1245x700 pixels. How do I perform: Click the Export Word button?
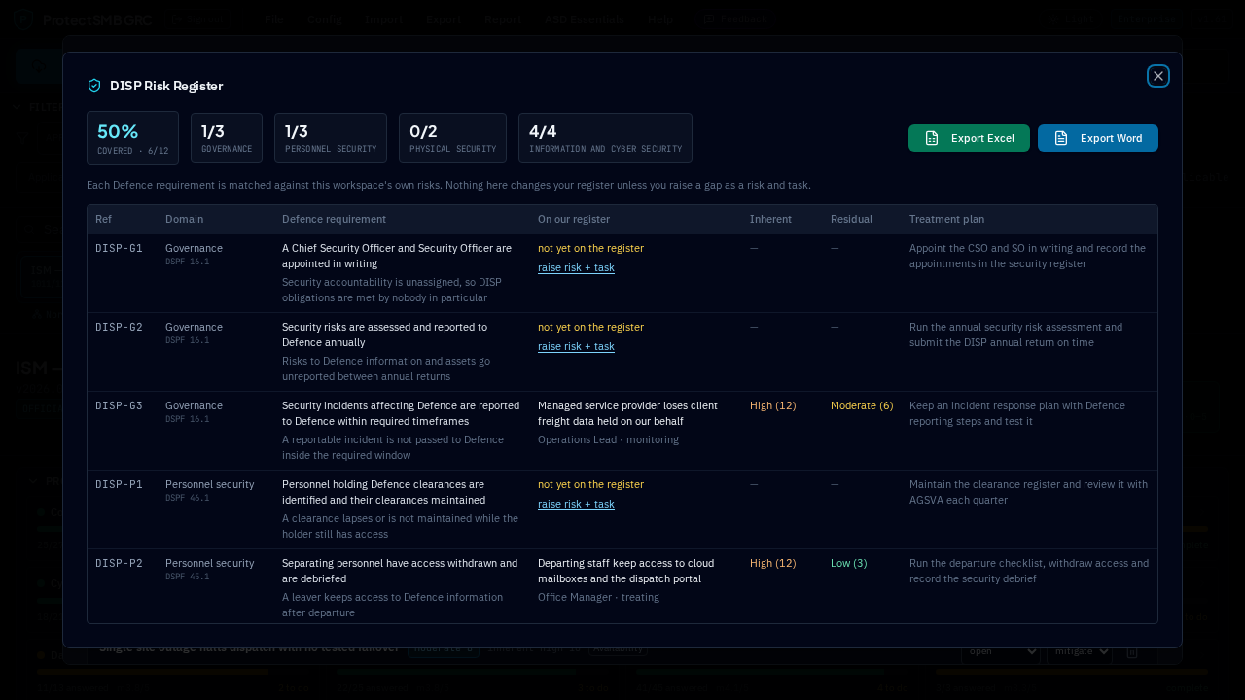pyautogui.click(x=1098, y=138)
